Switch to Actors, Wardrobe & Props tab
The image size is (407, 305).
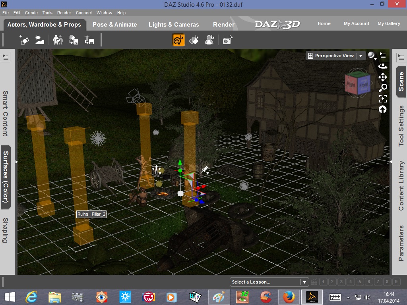45,25
